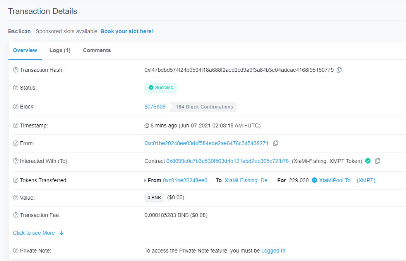Click help icon beside From label
This screenshot has height=261, width=406.
click(15, 143)
